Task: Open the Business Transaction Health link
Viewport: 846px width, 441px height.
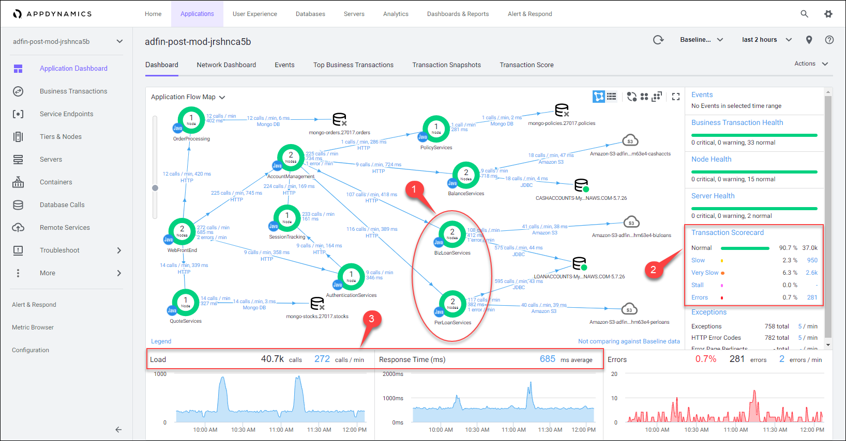Action: 737,122
